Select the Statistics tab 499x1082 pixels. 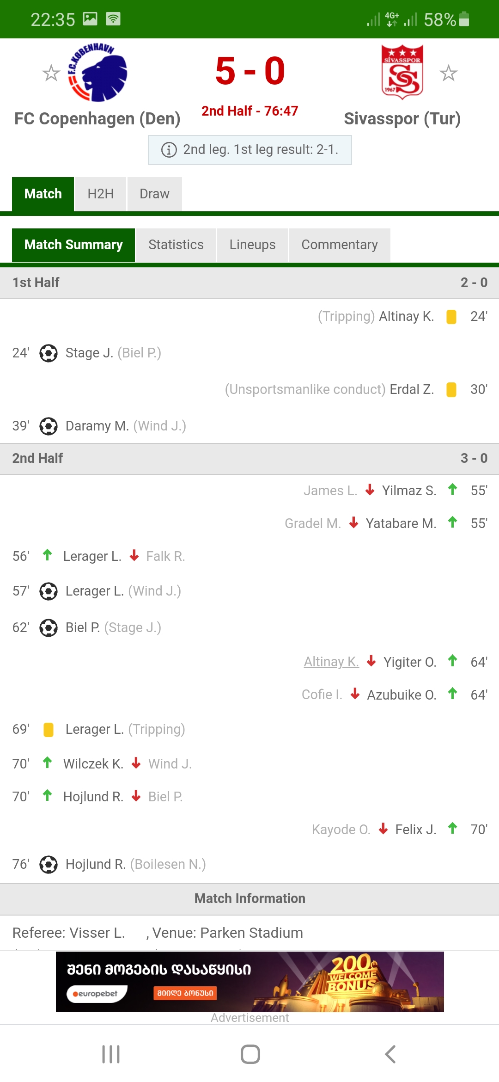point(176,245)
